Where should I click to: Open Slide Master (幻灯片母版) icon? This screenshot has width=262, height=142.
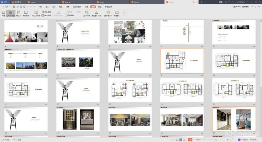coord(36,12)
